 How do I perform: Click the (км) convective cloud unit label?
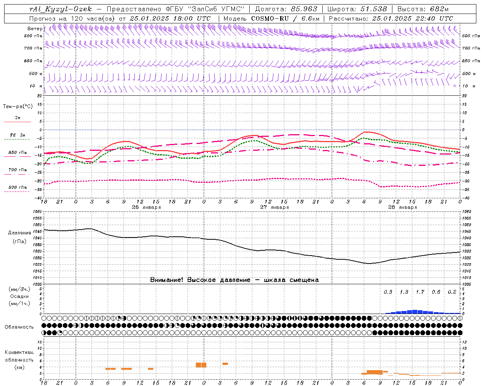(x=19, y=367)
